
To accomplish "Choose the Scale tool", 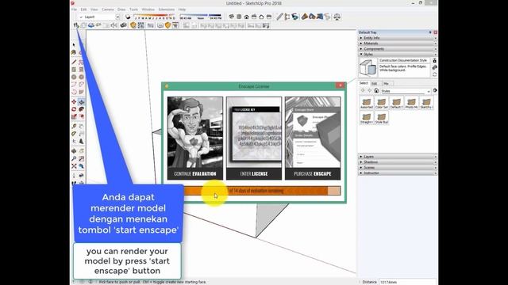I will pyautogui.click(x=74, y=116).
